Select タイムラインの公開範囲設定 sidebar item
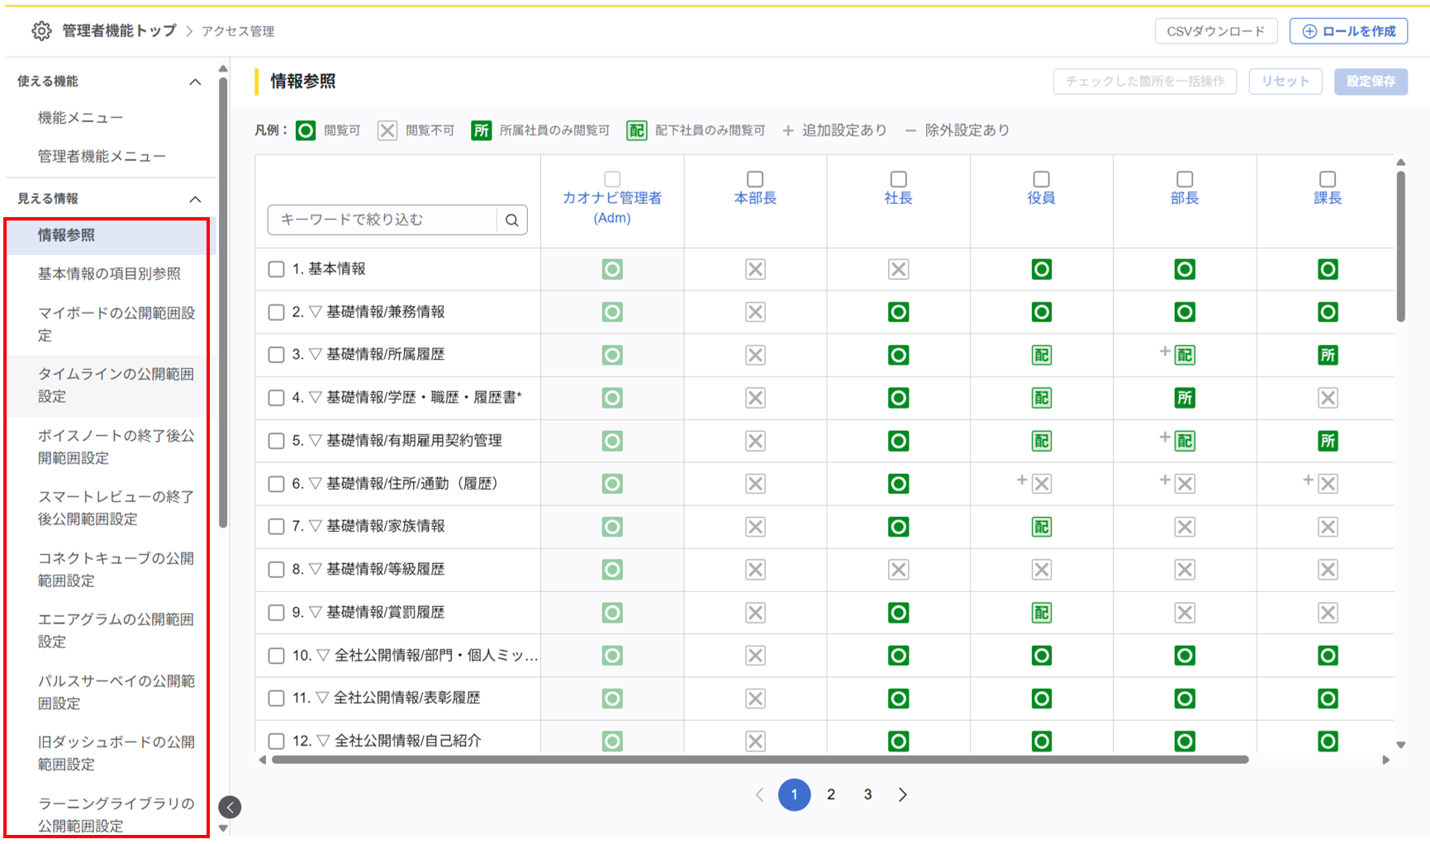The image size is (1430, 844). (x=116, y=385)
